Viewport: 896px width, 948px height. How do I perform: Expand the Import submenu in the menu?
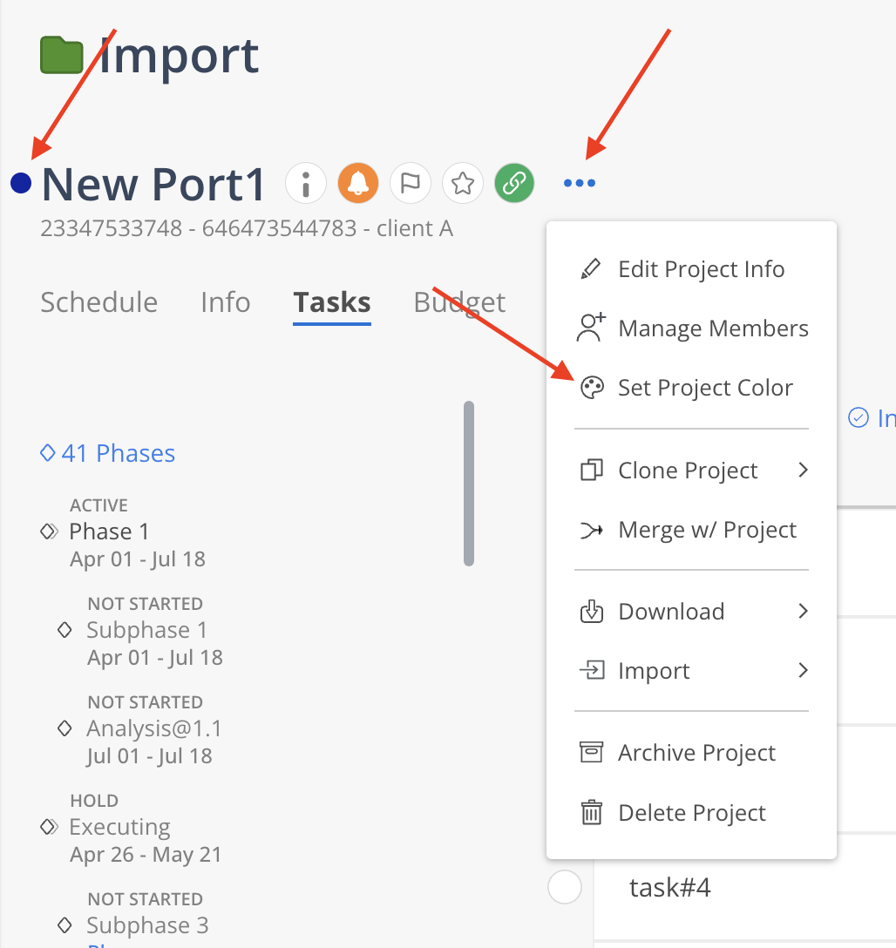[x=803, y=671]
